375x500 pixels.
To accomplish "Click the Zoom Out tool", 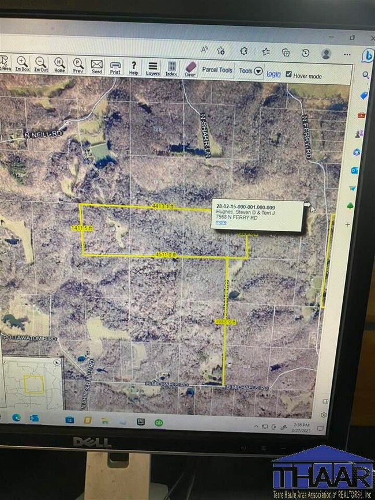I will click(40, 65).
